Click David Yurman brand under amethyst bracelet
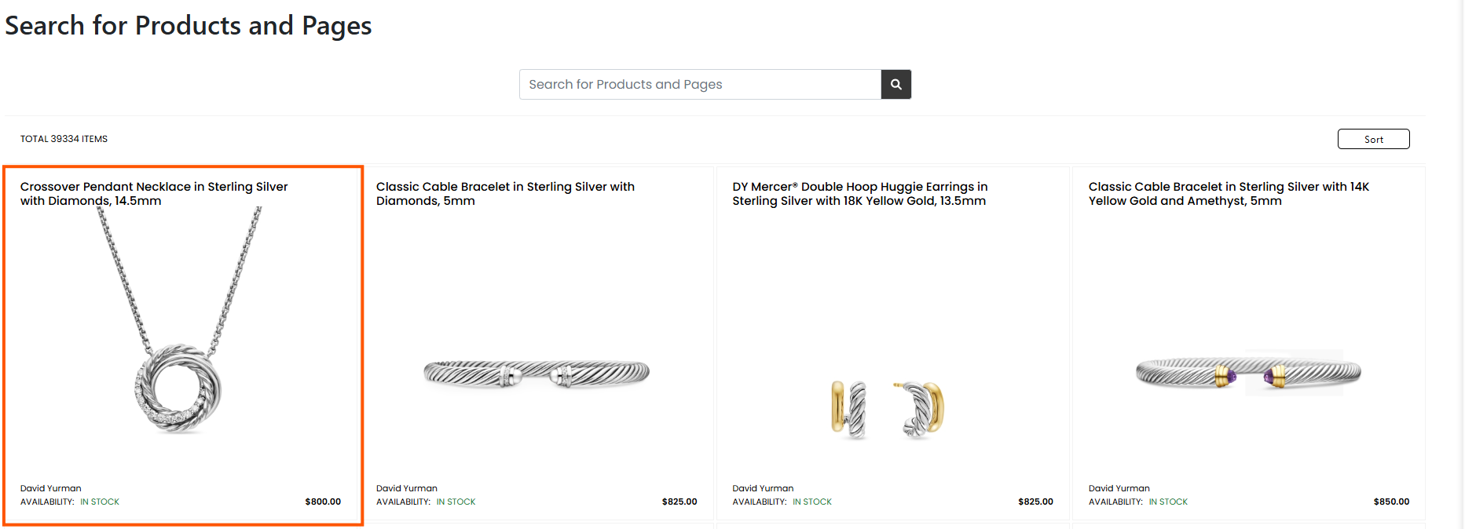This screenshot has width=1465, height=529. click(1119, 488)
